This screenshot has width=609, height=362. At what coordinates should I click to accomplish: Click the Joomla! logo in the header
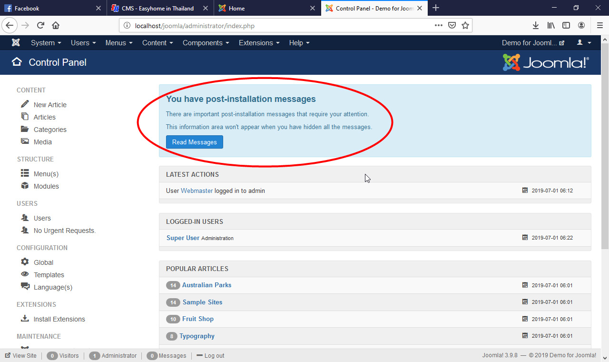point(545,62)
